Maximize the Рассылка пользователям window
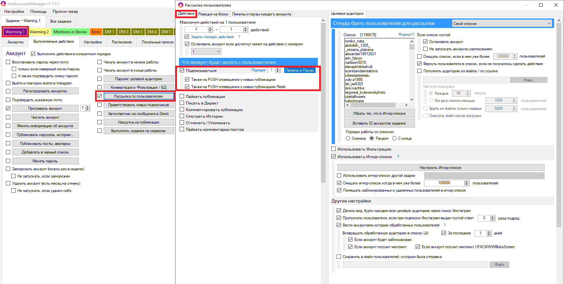The height and width of the screenshot is (284, 564). 541,5
